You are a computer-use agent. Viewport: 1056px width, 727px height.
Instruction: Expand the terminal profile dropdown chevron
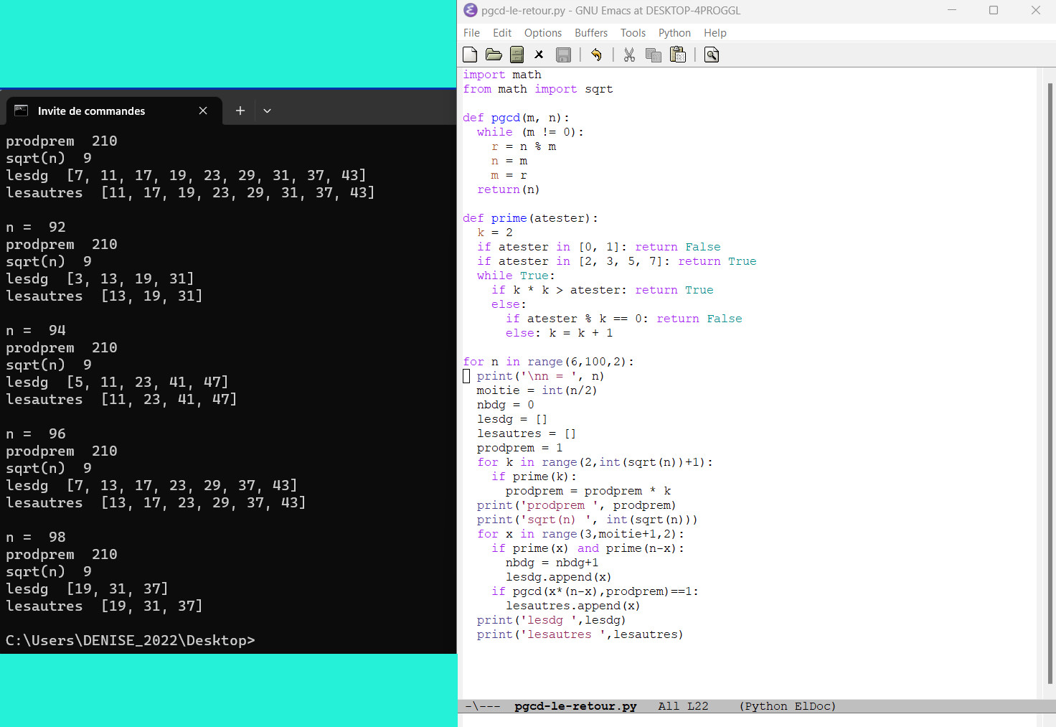coord(267,111)
